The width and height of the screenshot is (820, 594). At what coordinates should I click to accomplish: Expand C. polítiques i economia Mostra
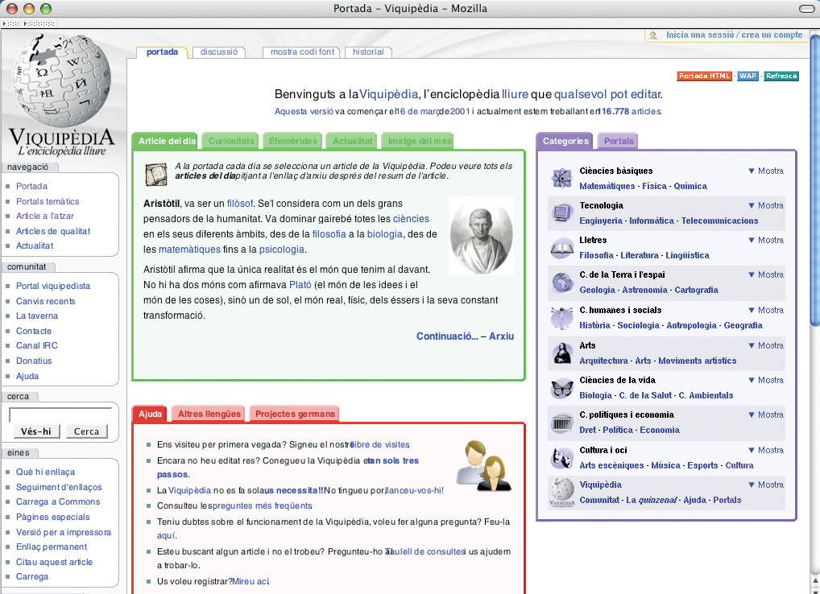click(765, 415)
